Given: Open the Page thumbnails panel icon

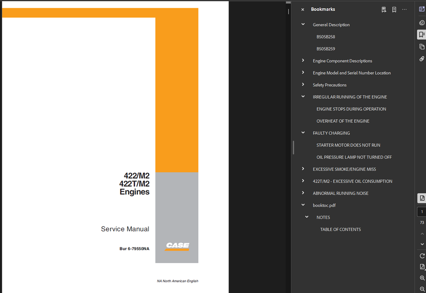Looking at the screenshot, I should point(422,47).
